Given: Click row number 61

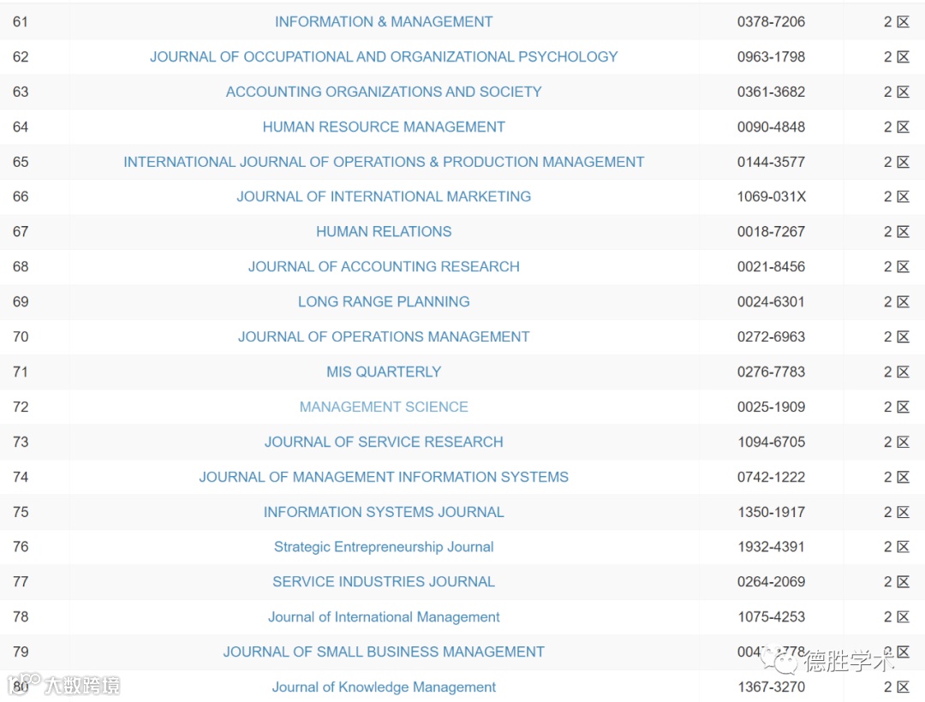Looking at the screenshot, I should (x=21, y=21).
